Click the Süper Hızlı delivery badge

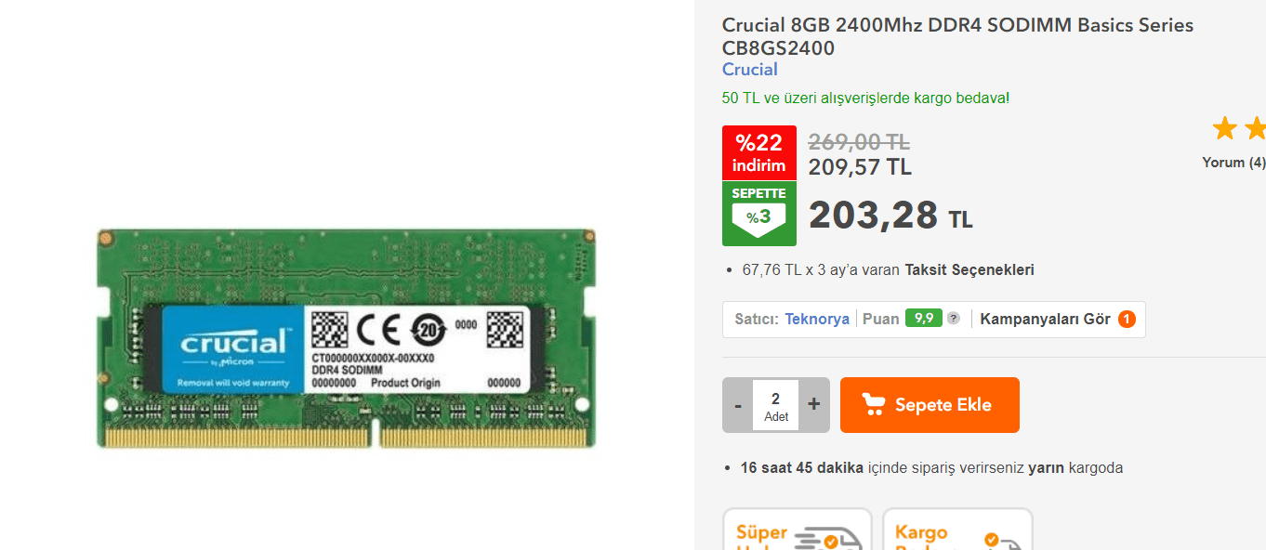pyautogui.click(x=798, y=530)
